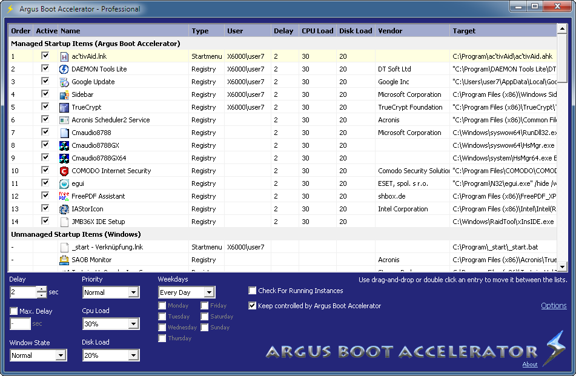Image resolution: width=576 pixels, height=376 pixels.
Task: Increase Delay with the spinner up arrow
Action: point(42,289)
